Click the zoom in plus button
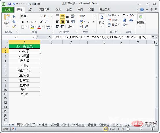Screen dimensions: 160x133 152,129
